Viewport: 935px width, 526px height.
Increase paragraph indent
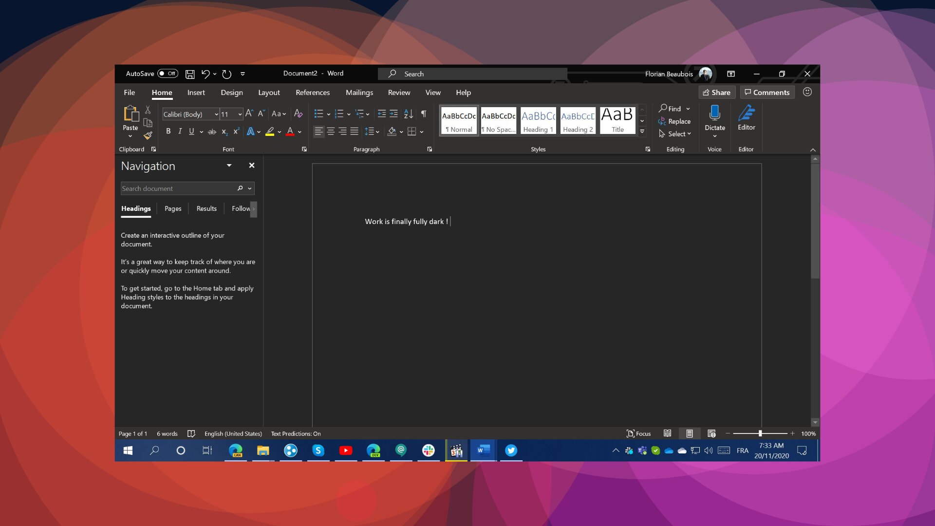coord(393,113)
